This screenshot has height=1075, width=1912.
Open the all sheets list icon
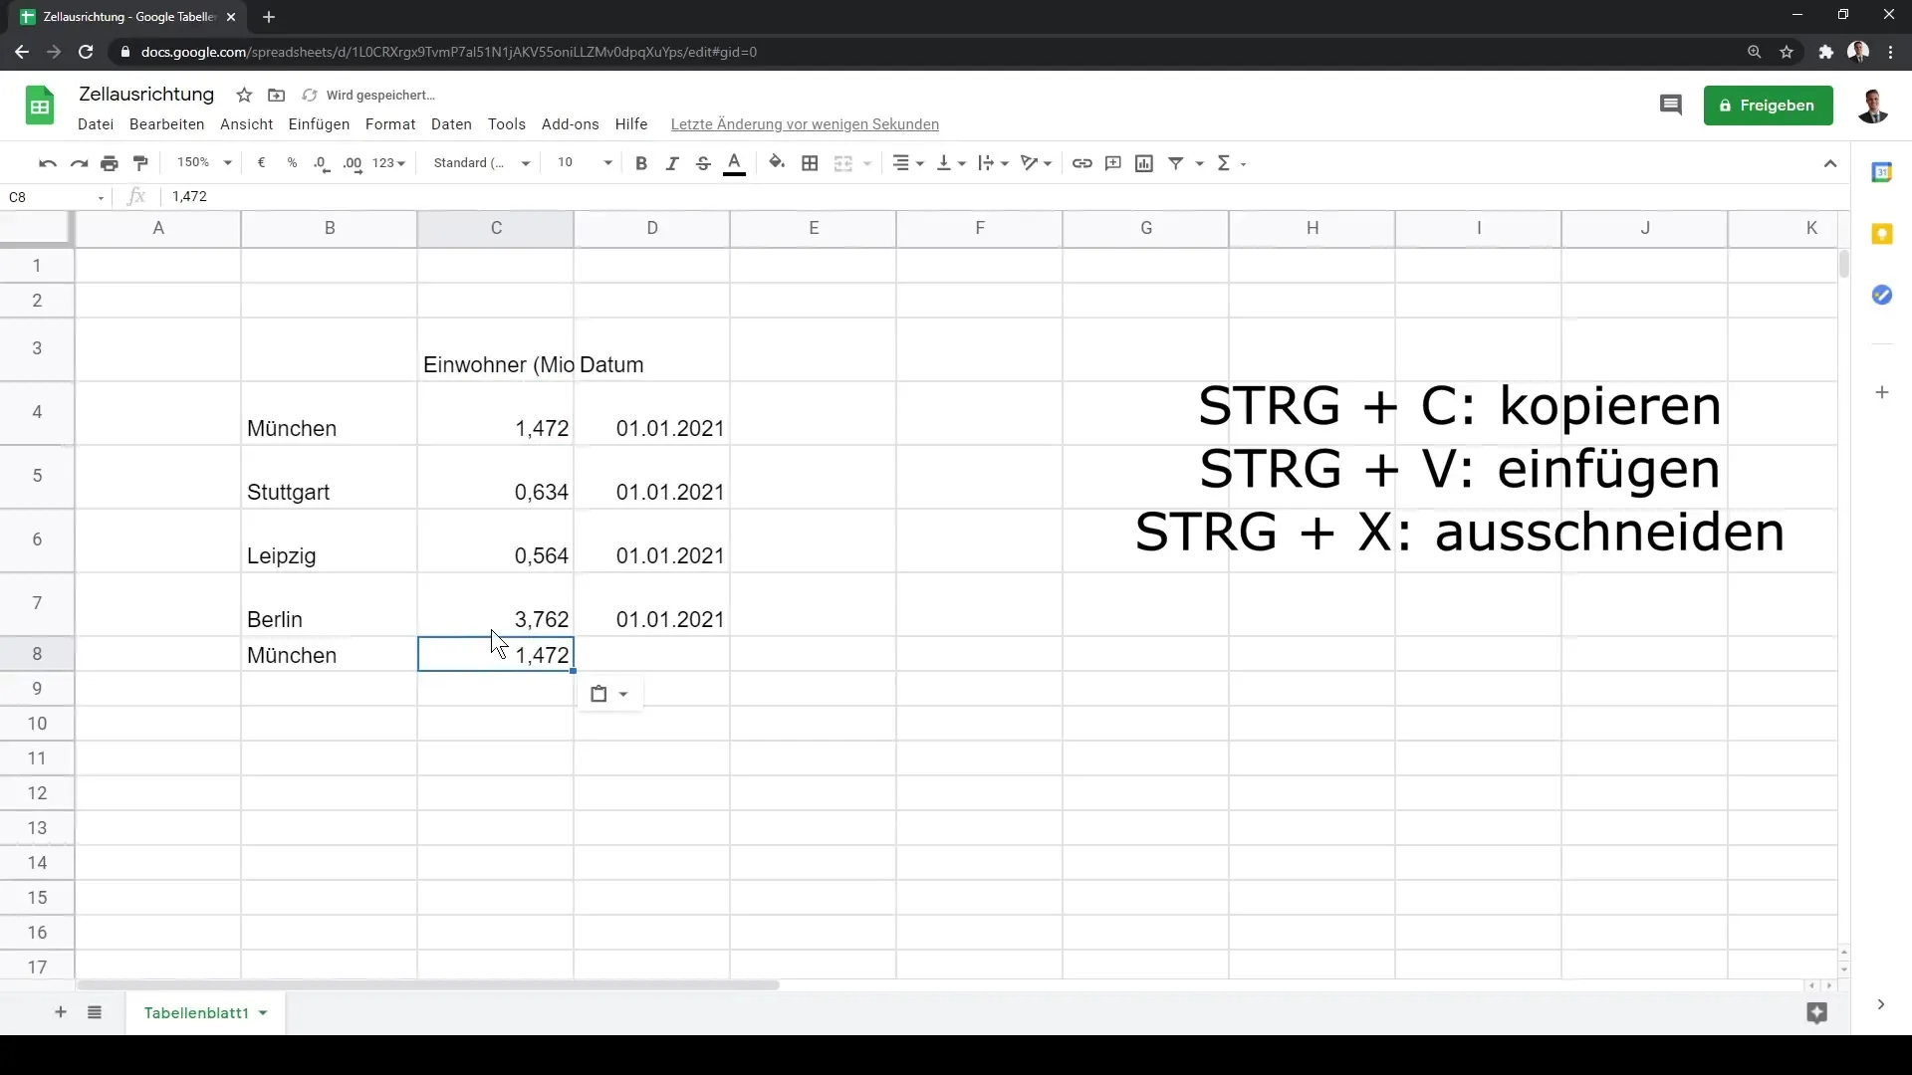tap(95, 1012)
